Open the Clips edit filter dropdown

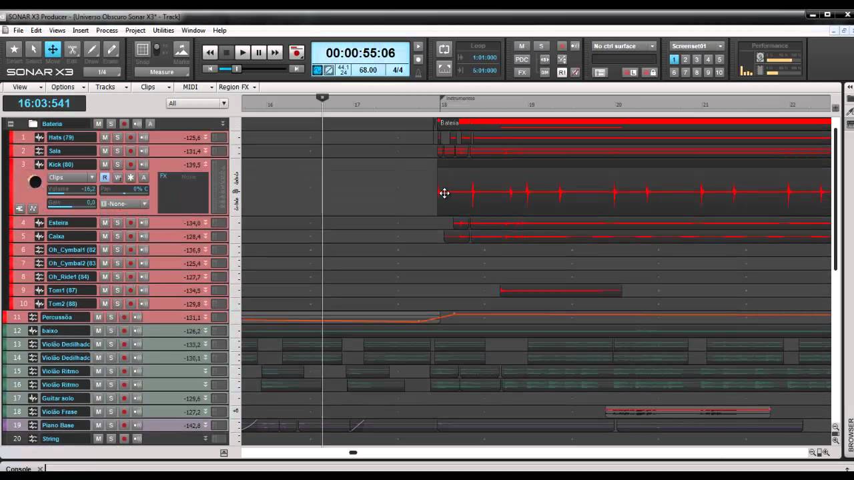click(x=71, y=177)
